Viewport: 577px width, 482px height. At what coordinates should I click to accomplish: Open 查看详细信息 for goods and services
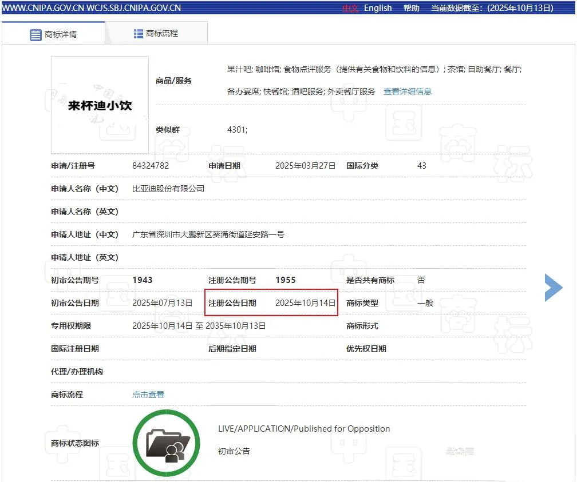[408, 91]
